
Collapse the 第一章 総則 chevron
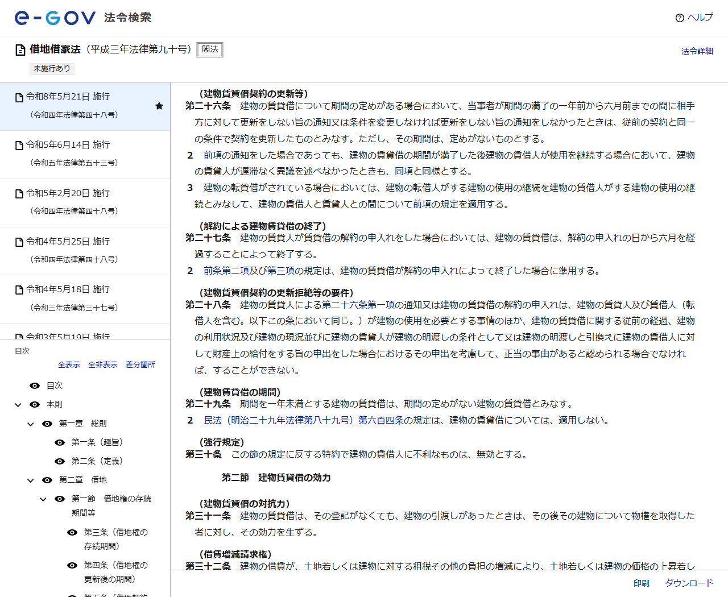pyautogui.click(x=31, y=424)
